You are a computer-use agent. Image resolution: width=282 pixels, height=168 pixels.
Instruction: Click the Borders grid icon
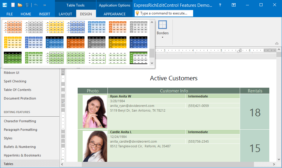click(x=162, y=25)
